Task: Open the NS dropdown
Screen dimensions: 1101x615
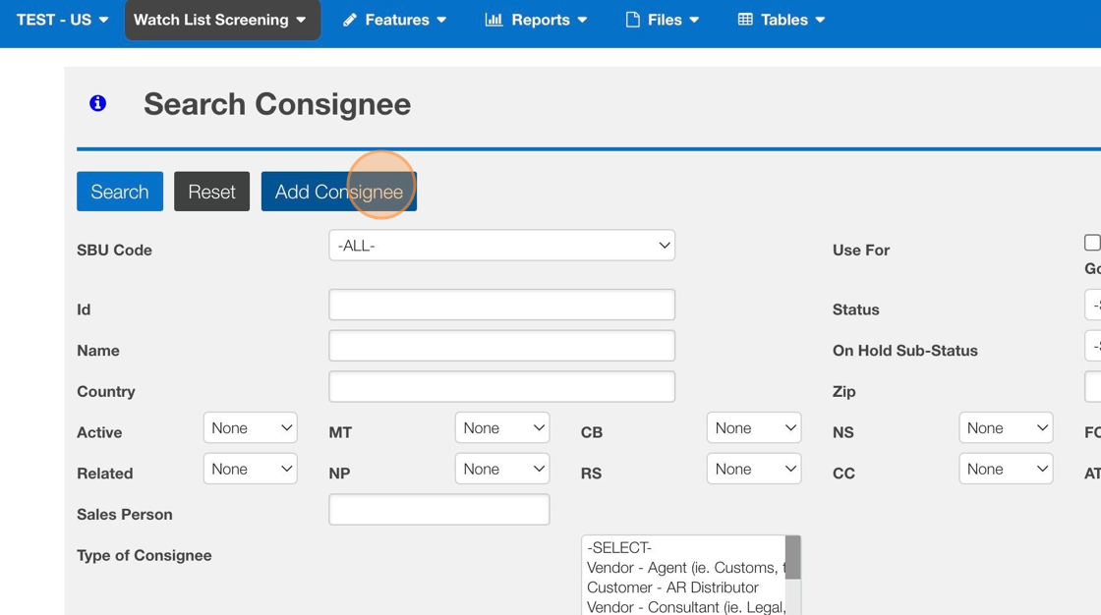Action: point(1006,428)
